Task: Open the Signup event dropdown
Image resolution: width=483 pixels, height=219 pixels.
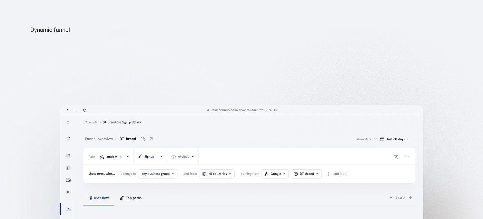Action: coord(150,157)
